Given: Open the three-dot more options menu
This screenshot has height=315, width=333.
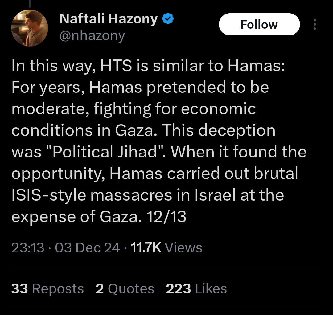Looking at the screenshot, I should click(314, 25).
